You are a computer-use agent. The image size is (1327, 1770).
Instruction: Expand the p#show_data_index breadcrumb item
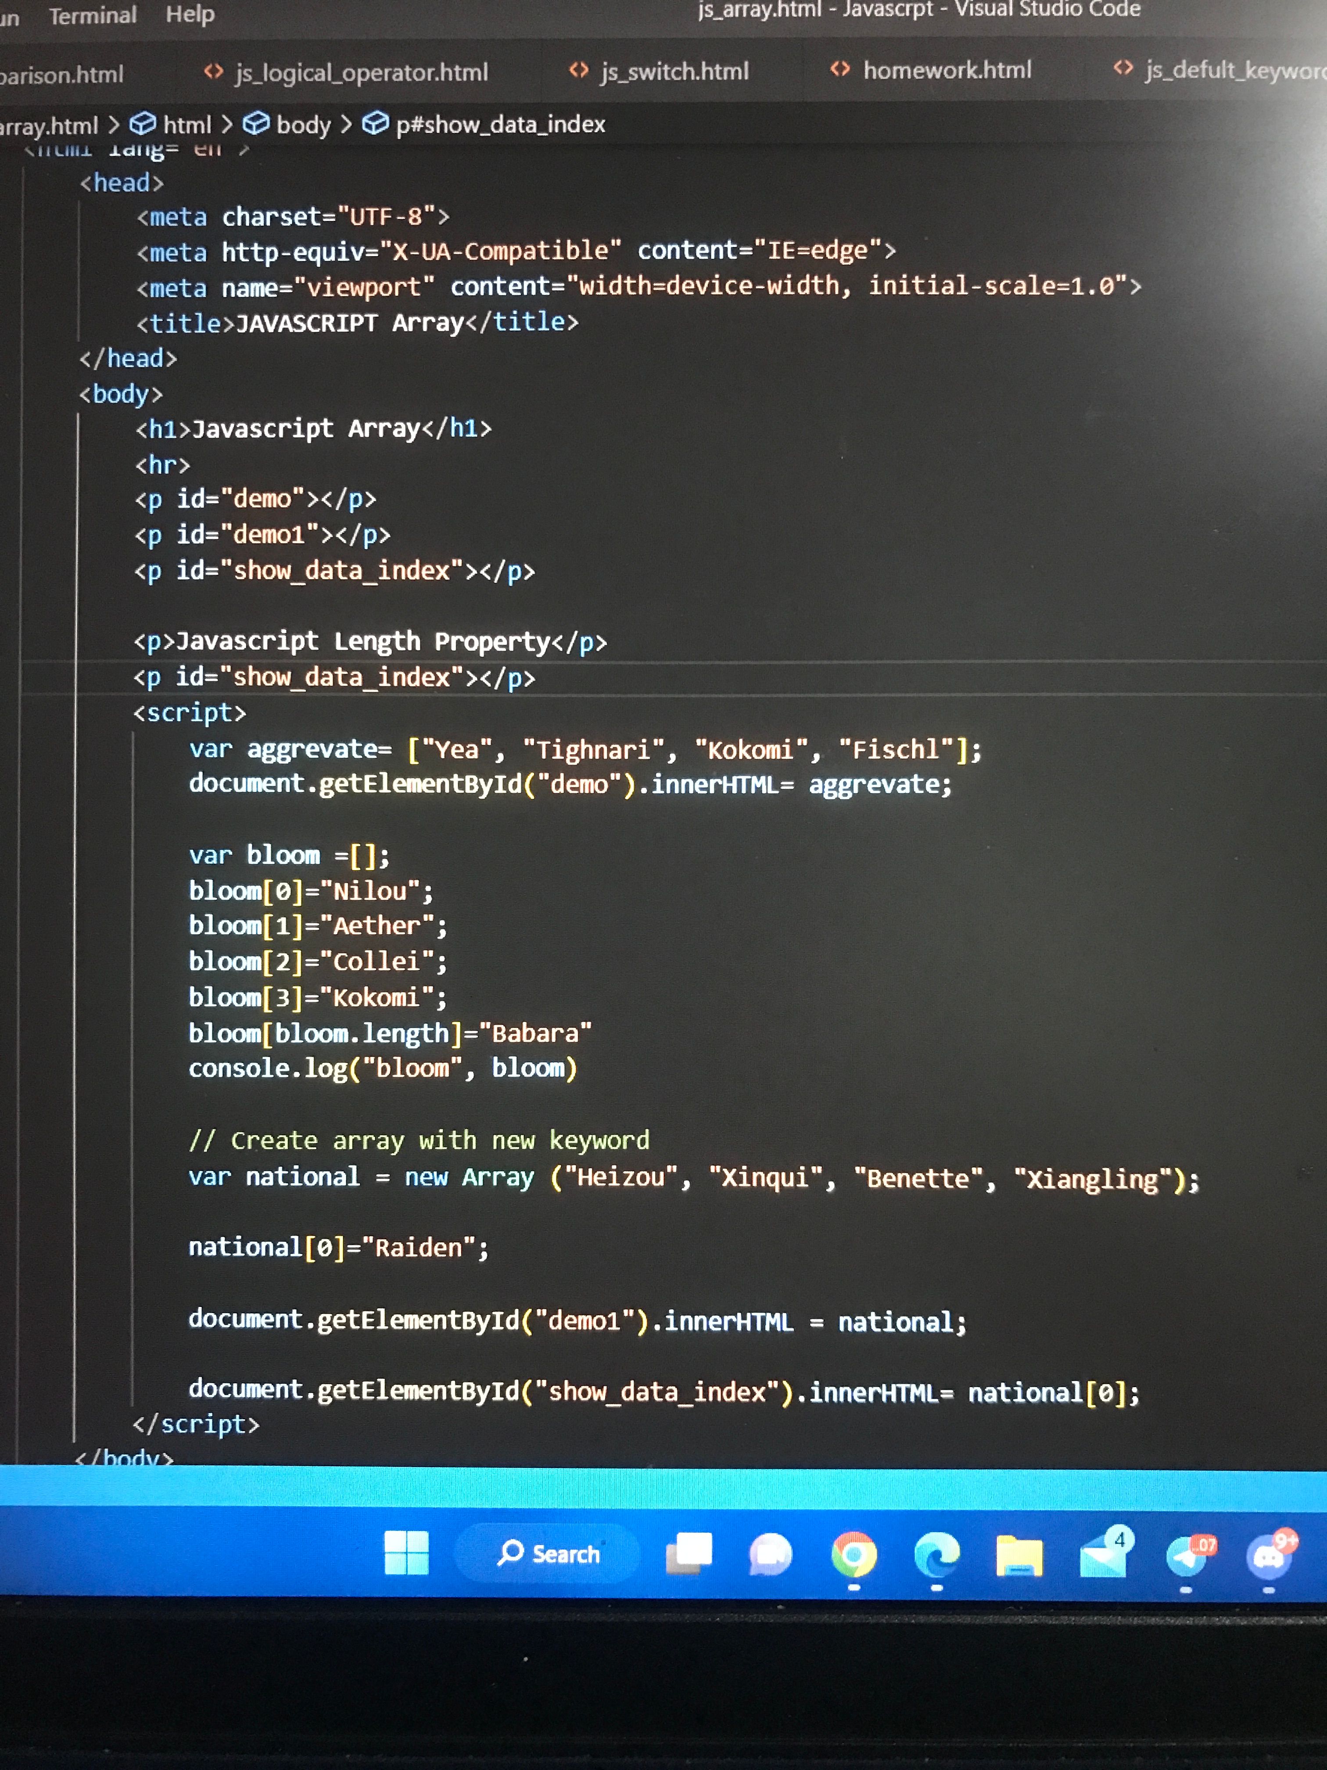500,125
